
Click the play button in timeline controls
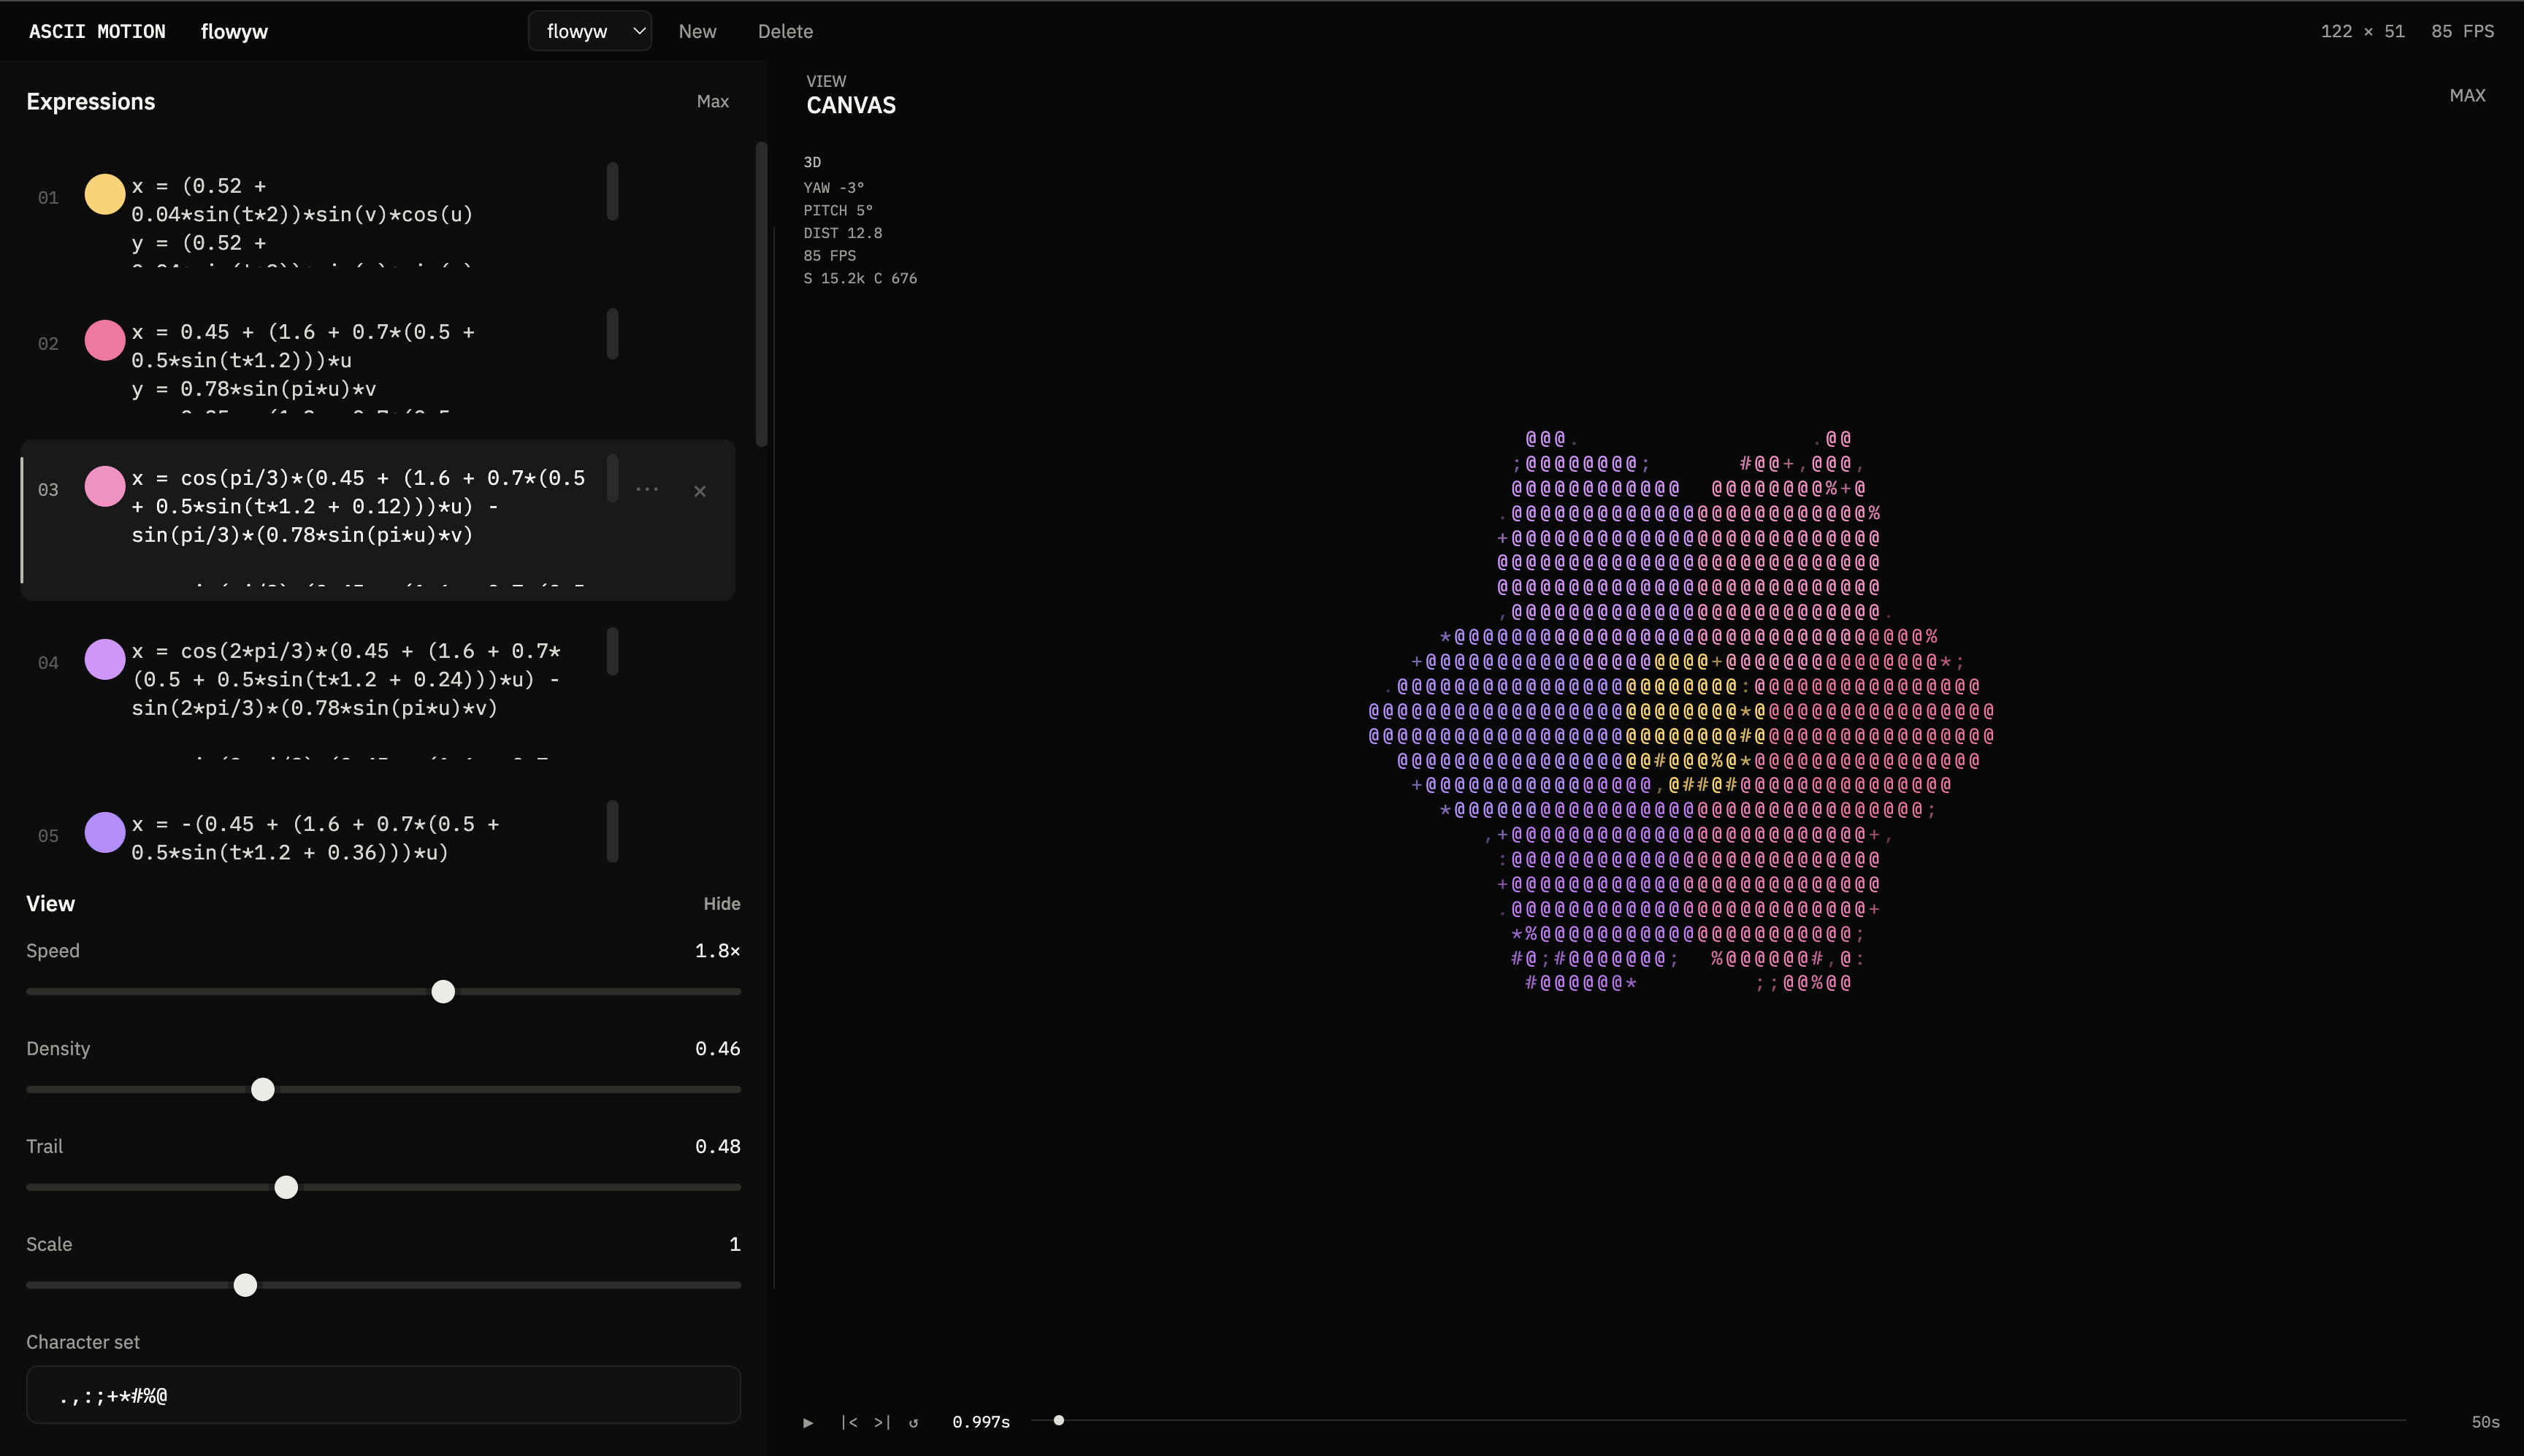[808, 1422]
